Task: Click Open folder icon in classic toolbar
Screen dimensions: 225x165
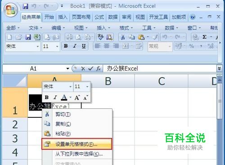Action: point(19,37)
